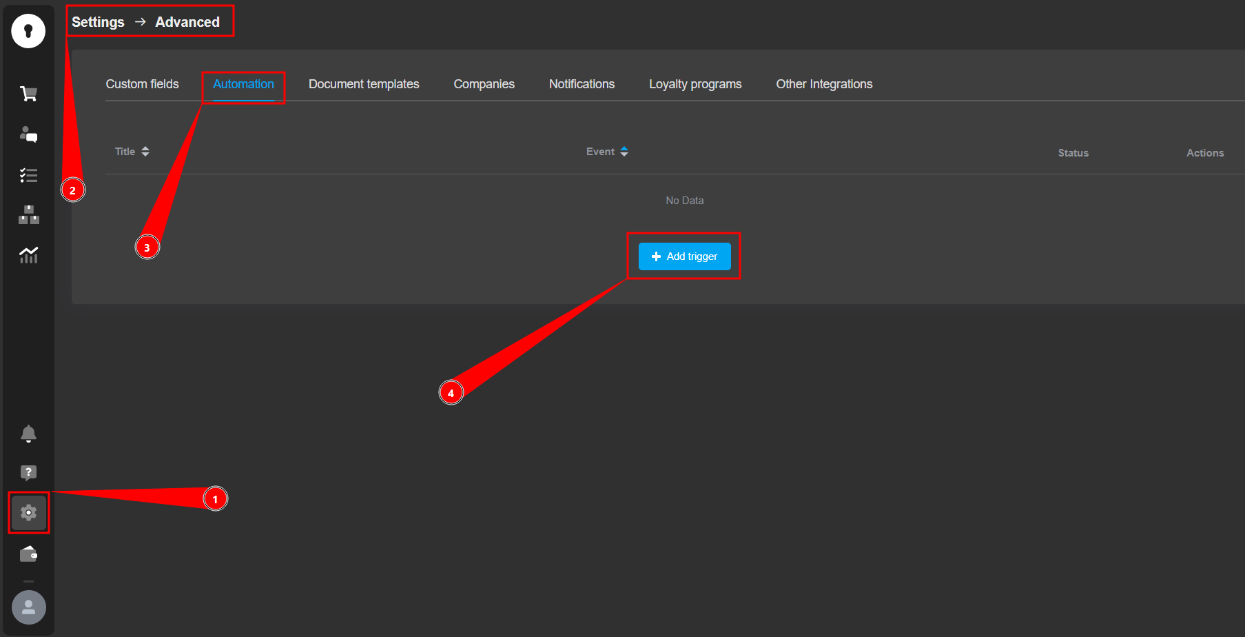Open the help question mark icon
The height and width of the screenshot is (637, 1245).
point(28,473)
